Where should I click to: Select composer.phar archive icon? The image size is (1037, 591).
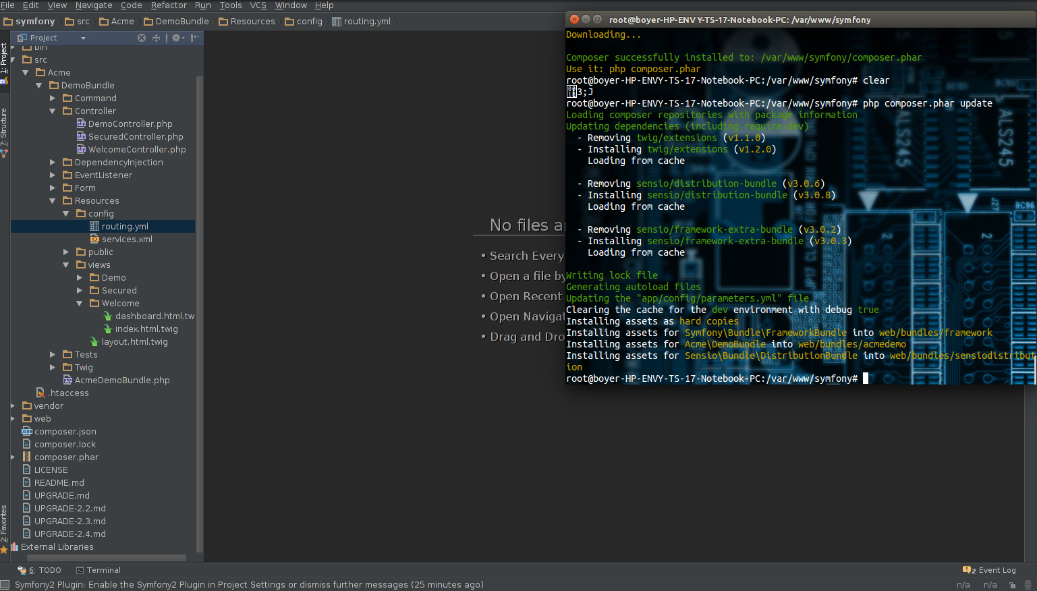click(x=27, y=457)
